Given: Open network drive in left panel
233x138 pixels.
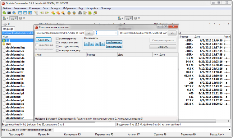Looking at the screenshot, I should [x=22, y=18].
